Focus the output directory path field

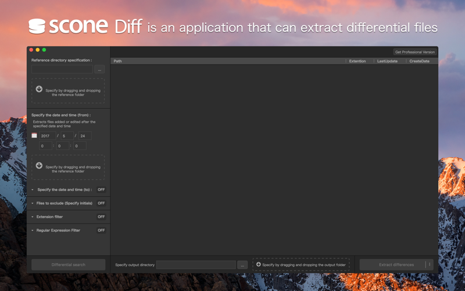click(x=196, y=265)
